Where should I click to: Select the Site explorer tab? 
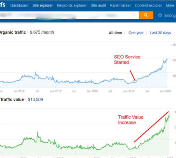pyautogui.click(x=43, y=5)
